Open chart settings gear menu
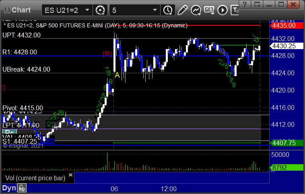Image resolution: width=305 pixels, height=194 pixels. [100, 10]
